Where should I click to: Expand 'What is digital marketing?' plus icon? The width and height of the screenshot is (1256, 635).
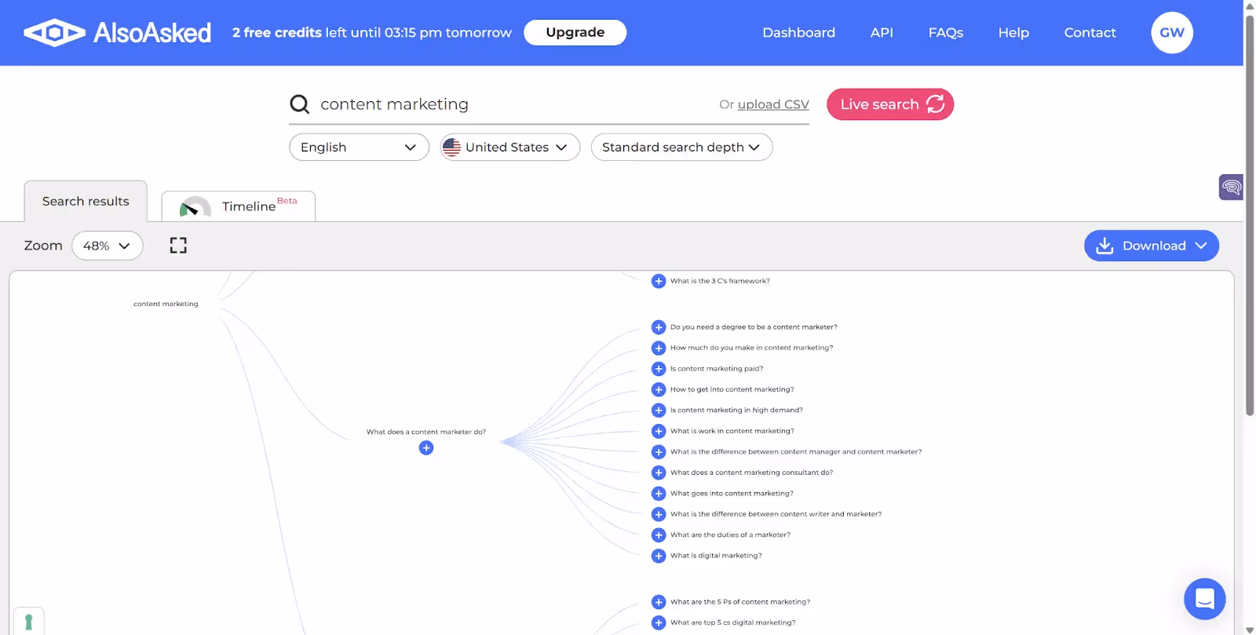pos(659,556)
